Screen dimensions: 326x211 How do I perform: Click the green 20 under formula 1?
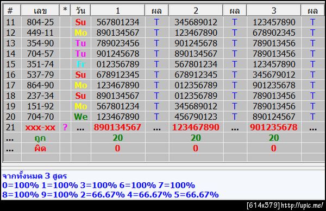(x=118, y=138)
